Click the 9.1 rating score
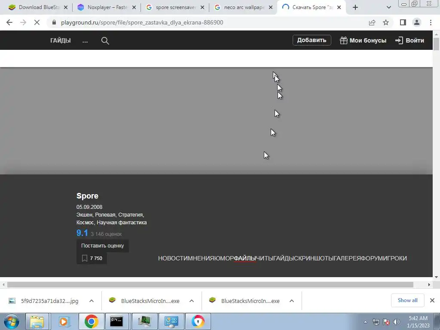 [x=82, y=233]
